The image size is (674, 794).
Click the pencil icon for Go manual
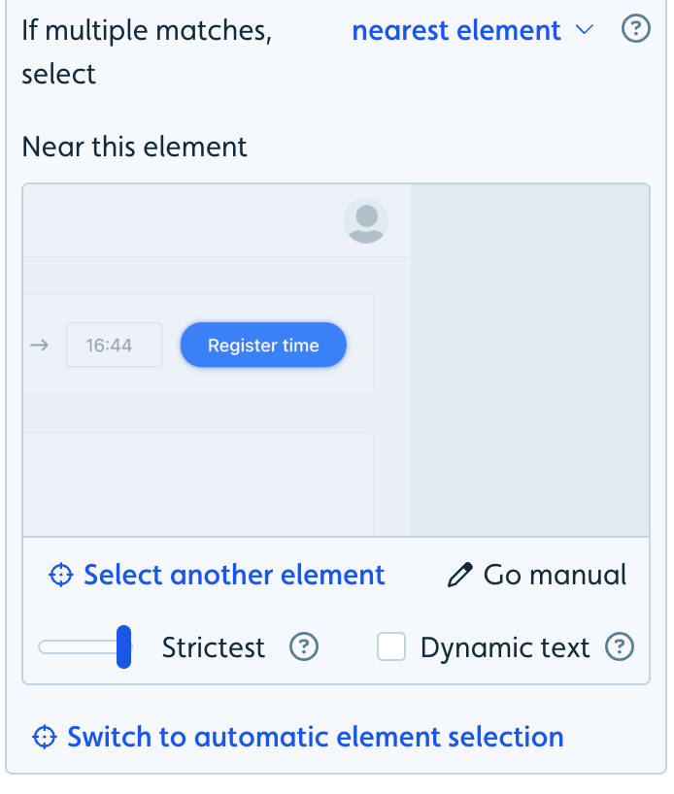pyautogui.click(x=460, y=575)
